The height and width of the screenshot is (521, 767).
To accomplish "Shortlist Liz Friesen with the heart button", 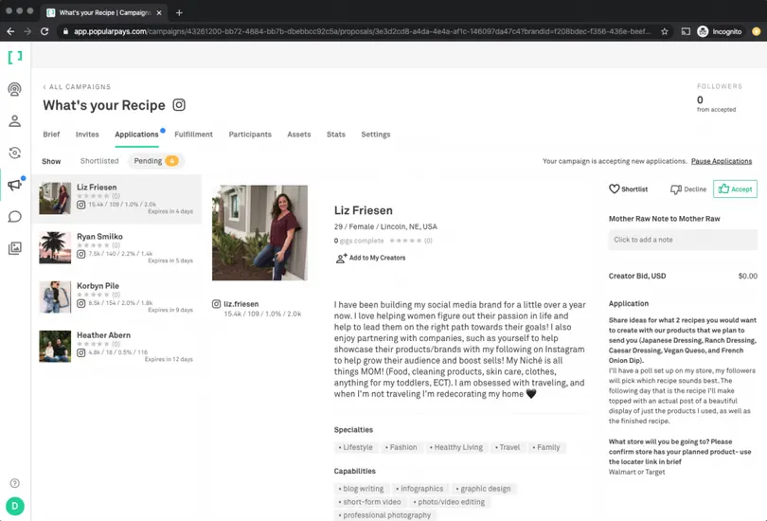I will (628, 189).
